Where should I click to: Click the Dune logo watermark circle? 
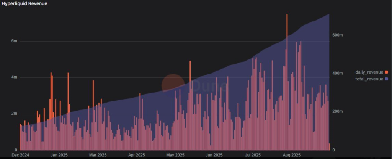[x=173, y=84]
